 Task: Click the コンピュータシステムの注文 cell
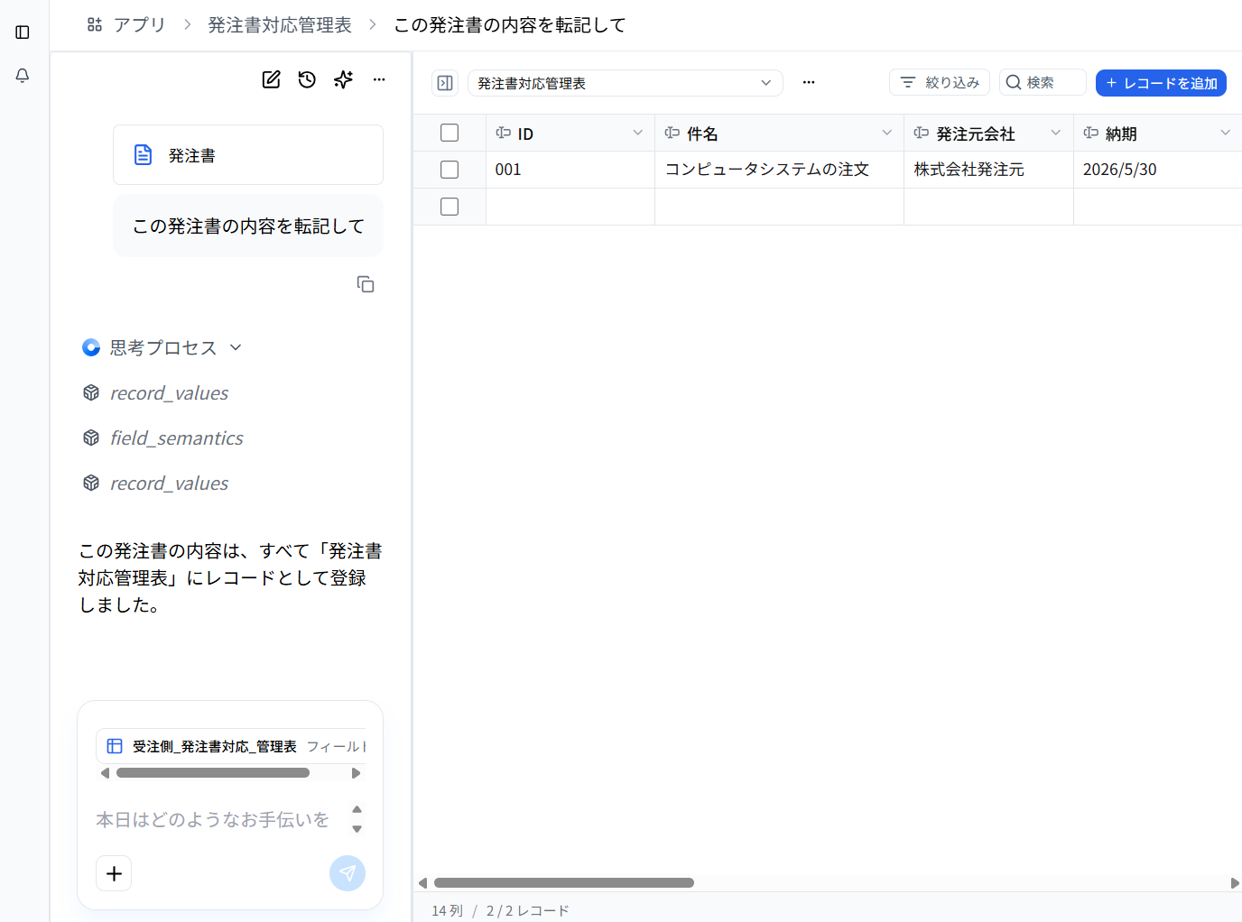(x=779, y=170)
